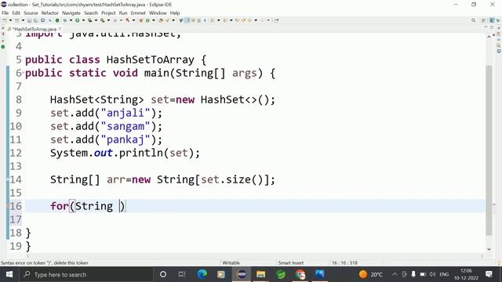Image resolution: width=502 pixels, height=282 pixels.
Task: Click the 'arr' variable on line 14
Action: 116,179
